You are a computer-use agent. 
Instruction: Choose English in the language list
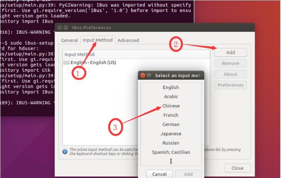pyautogui.click(x=171, y=87)
